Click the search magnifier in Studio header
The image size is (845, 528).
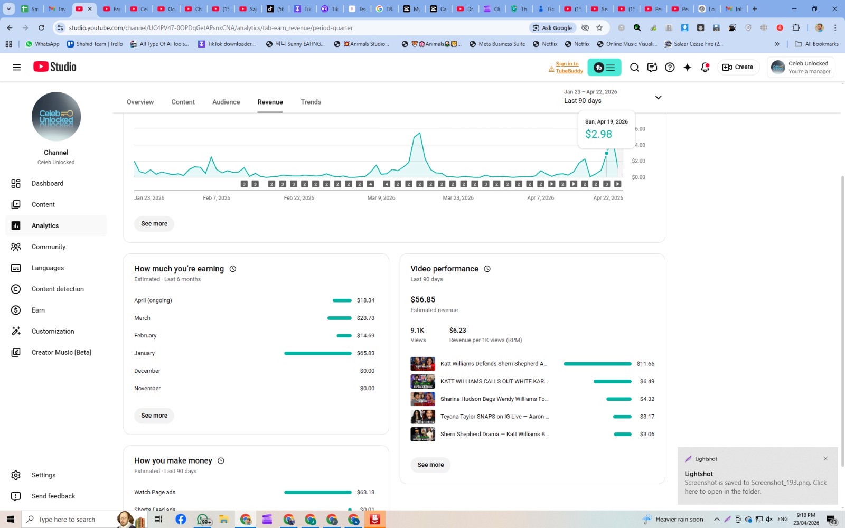[x=634, y=67]
